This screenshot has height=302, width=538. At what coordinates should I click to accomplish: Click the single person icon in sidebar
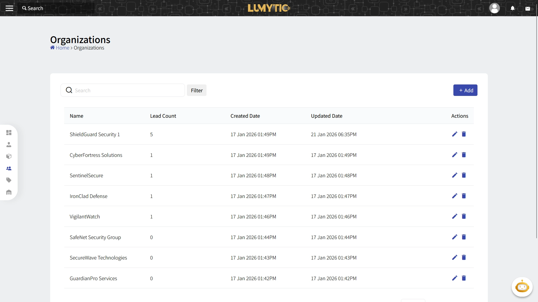[9, 145]
